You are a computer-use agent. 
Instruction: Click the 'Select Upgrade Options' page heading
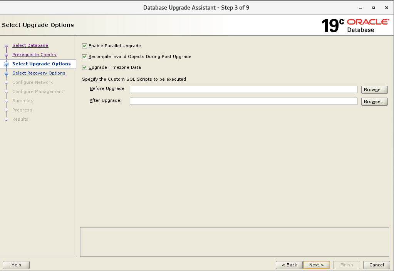(38, 25)
